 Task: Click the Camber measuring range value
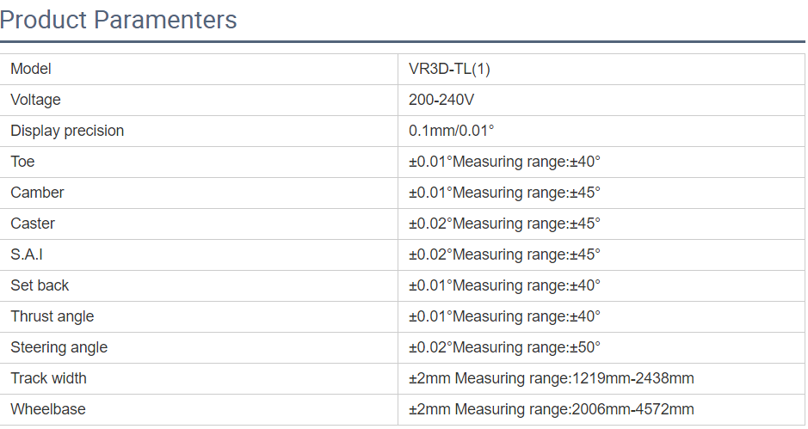pyautogui.click(x=504, y=193)
